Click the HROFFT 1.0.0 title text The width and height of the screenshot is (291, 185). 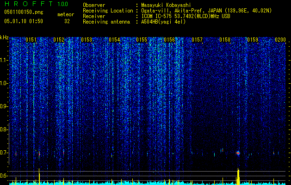[x=37, y=4]
